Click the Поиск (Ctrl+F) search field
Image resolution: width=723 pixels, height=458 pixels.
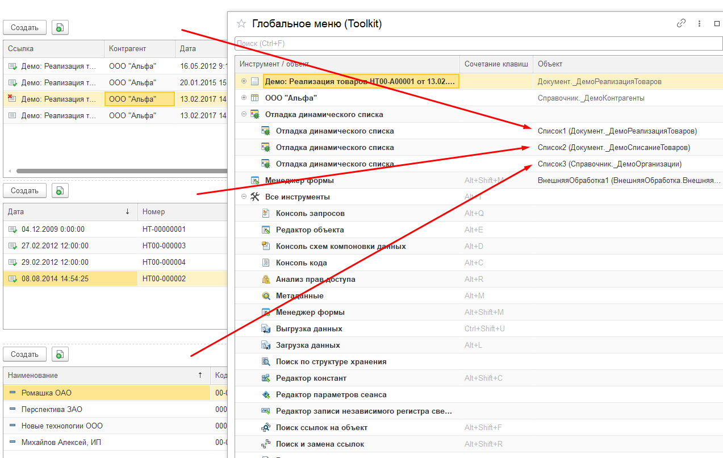coord(478,43)
